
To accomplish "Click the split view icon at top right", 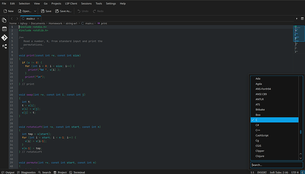I will (x=302, y=19).
